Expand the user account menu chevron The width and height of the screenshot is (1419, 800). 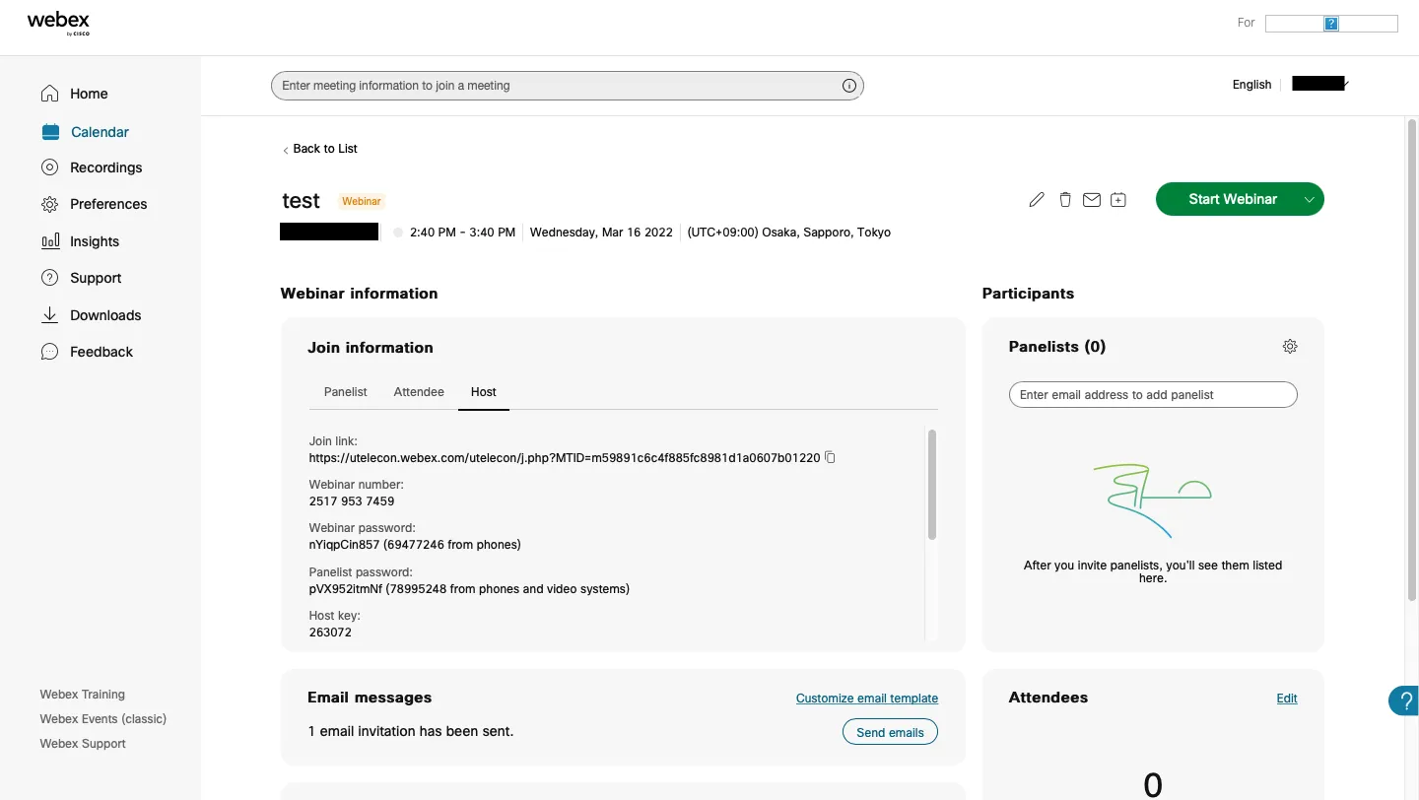(x=1345, y=85)
